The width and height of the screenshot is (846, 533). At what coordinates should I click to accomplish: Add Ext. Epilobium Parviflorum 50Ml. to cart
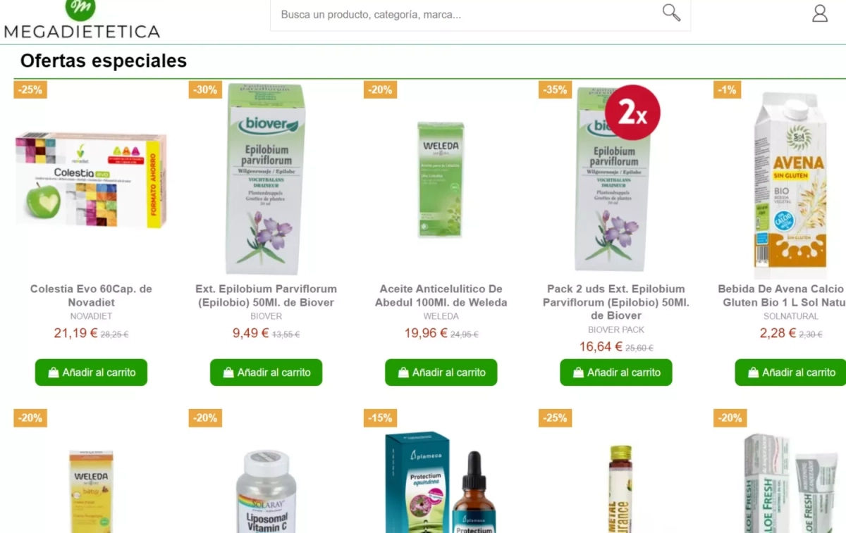pos(266,372)
